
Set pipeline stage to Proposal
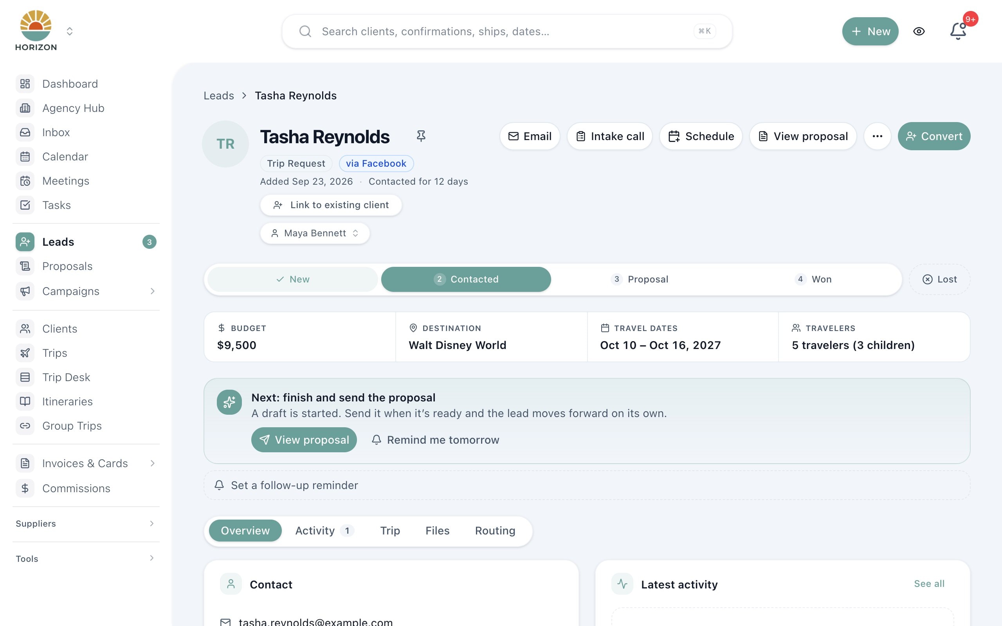pyautogui.click(x=640, y=279)
